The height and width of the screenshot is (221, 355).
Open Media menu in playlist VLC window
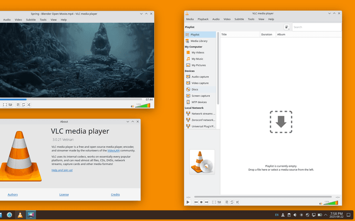pos(190,19)
